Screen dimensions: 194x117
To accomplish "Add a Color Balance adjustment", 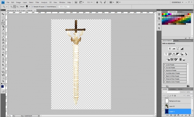I will coord(174,54).
